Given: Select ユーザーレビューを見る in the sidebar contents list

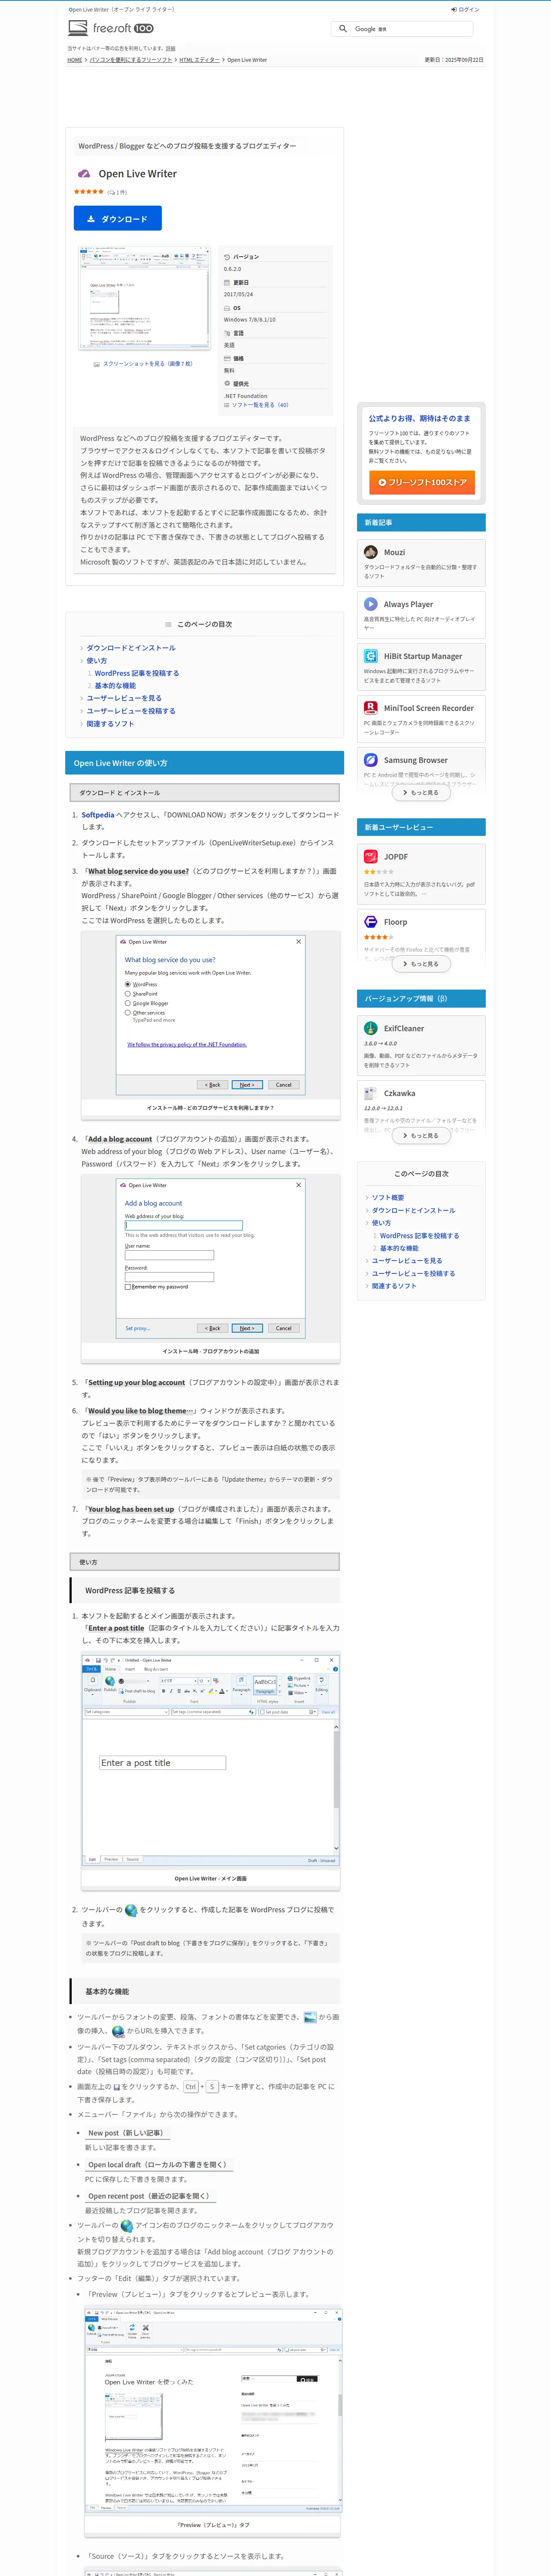Looking at the screenshot, I should [407, 1261].
